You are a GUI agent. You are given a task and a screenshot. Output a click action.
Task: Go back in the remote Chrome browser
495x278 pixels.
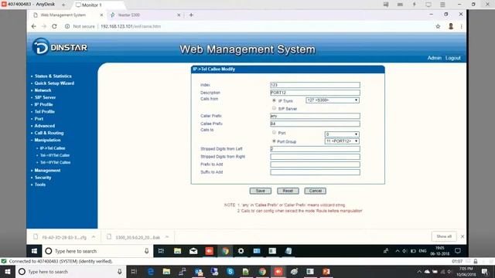[x=34, y=26]
